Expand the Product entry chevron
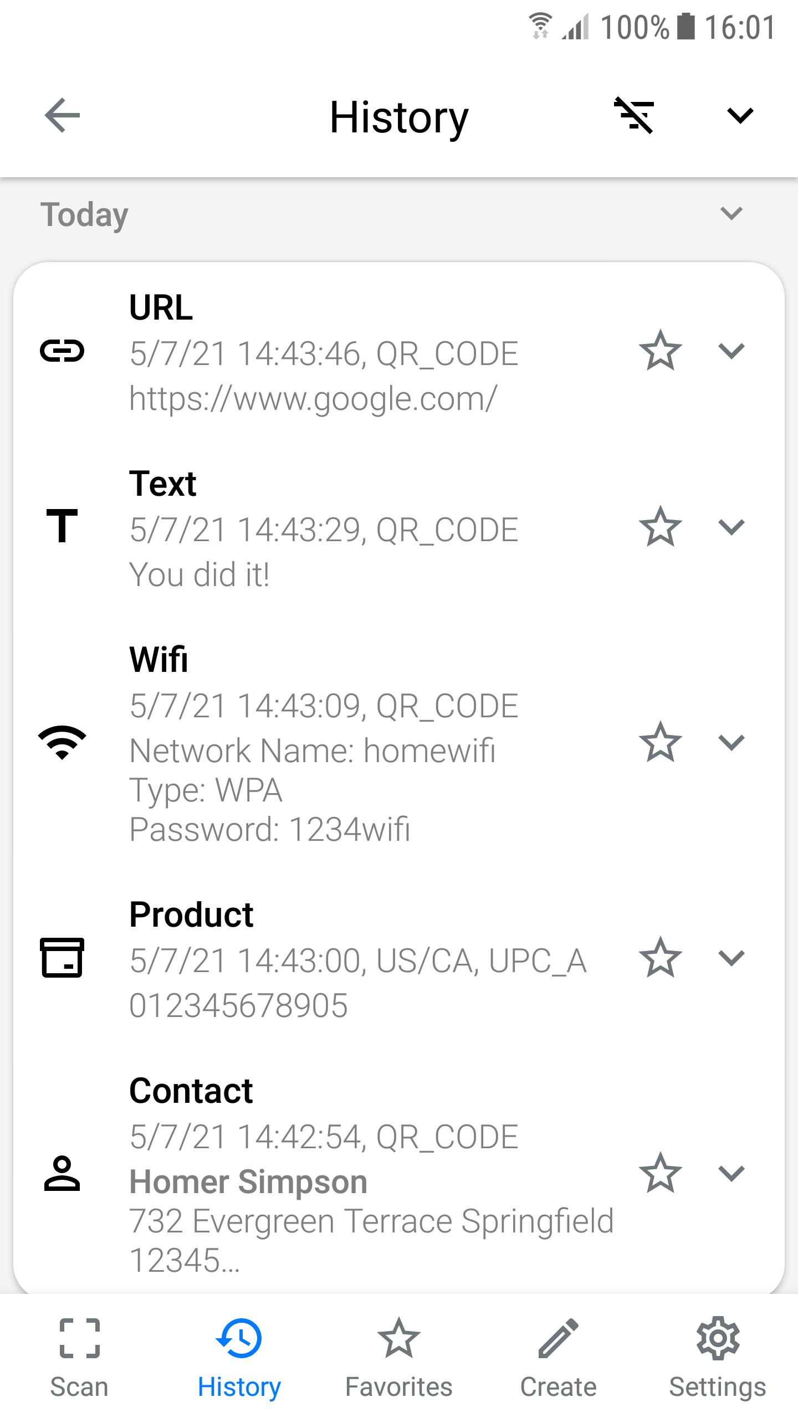Screen dimensions: 798x1418 [x=731, y=958]
